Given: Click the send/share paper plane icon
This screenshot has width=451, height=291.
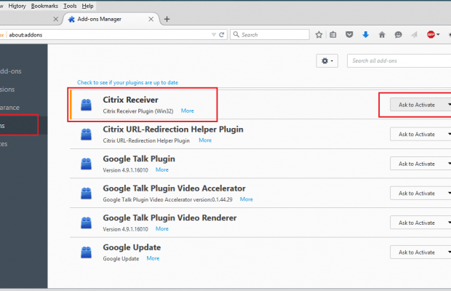Looking at the screenshot, I should [414, 35].
